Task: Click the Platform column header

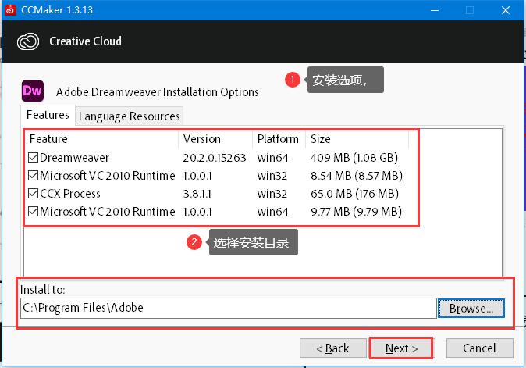Action: (x=279, y=139)
